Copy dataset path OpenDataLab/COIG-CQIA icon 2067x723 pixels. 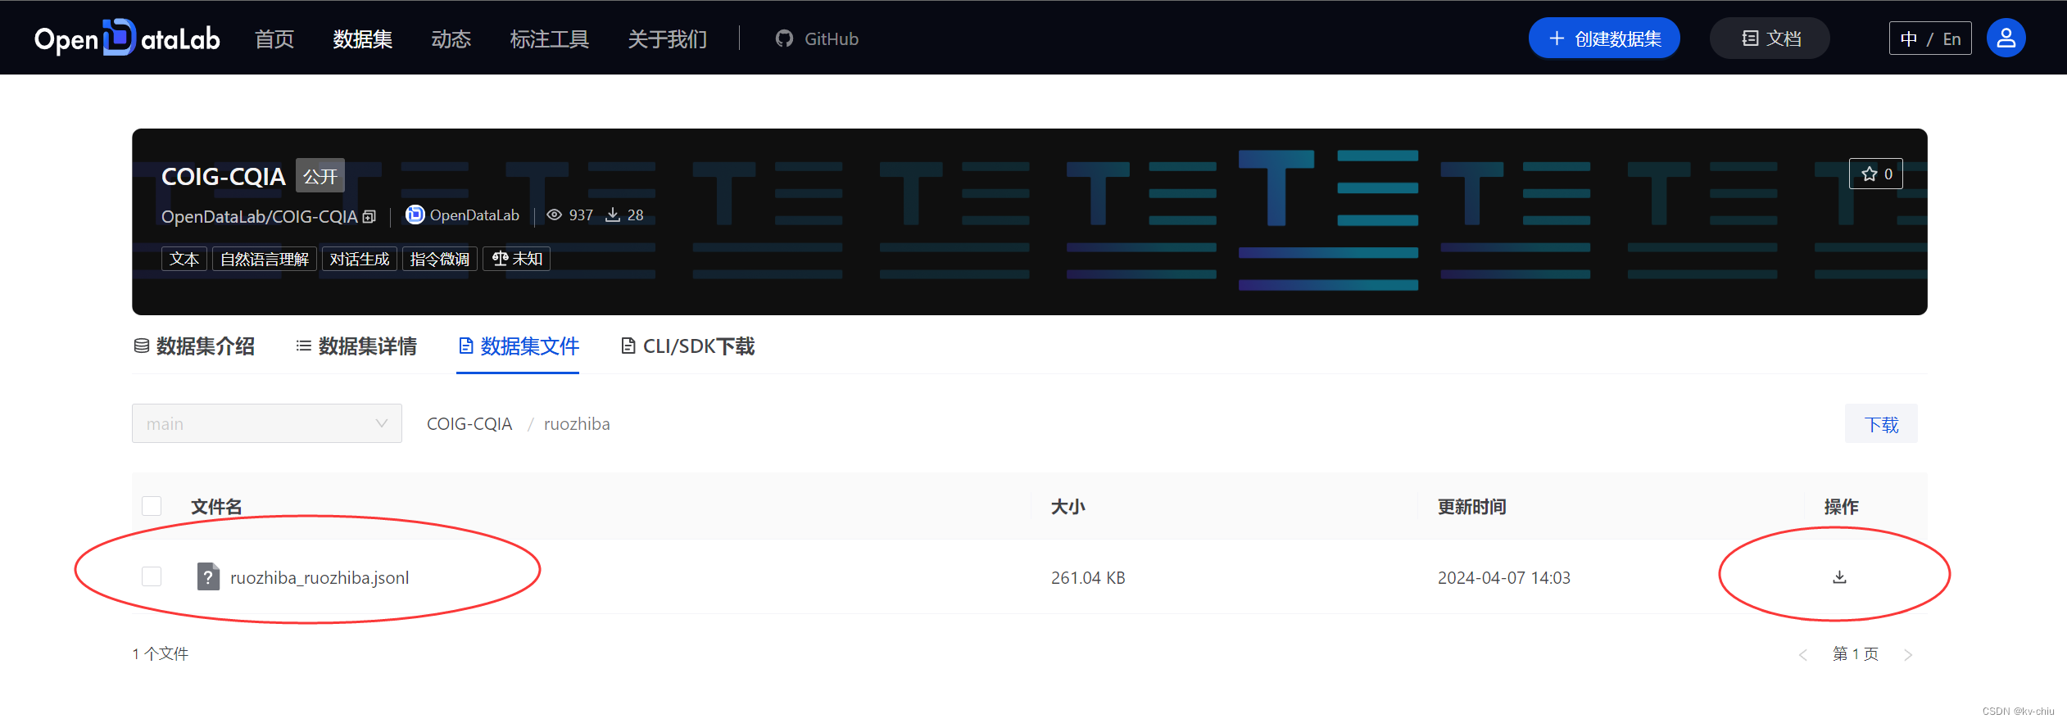(x=369, y=216)
